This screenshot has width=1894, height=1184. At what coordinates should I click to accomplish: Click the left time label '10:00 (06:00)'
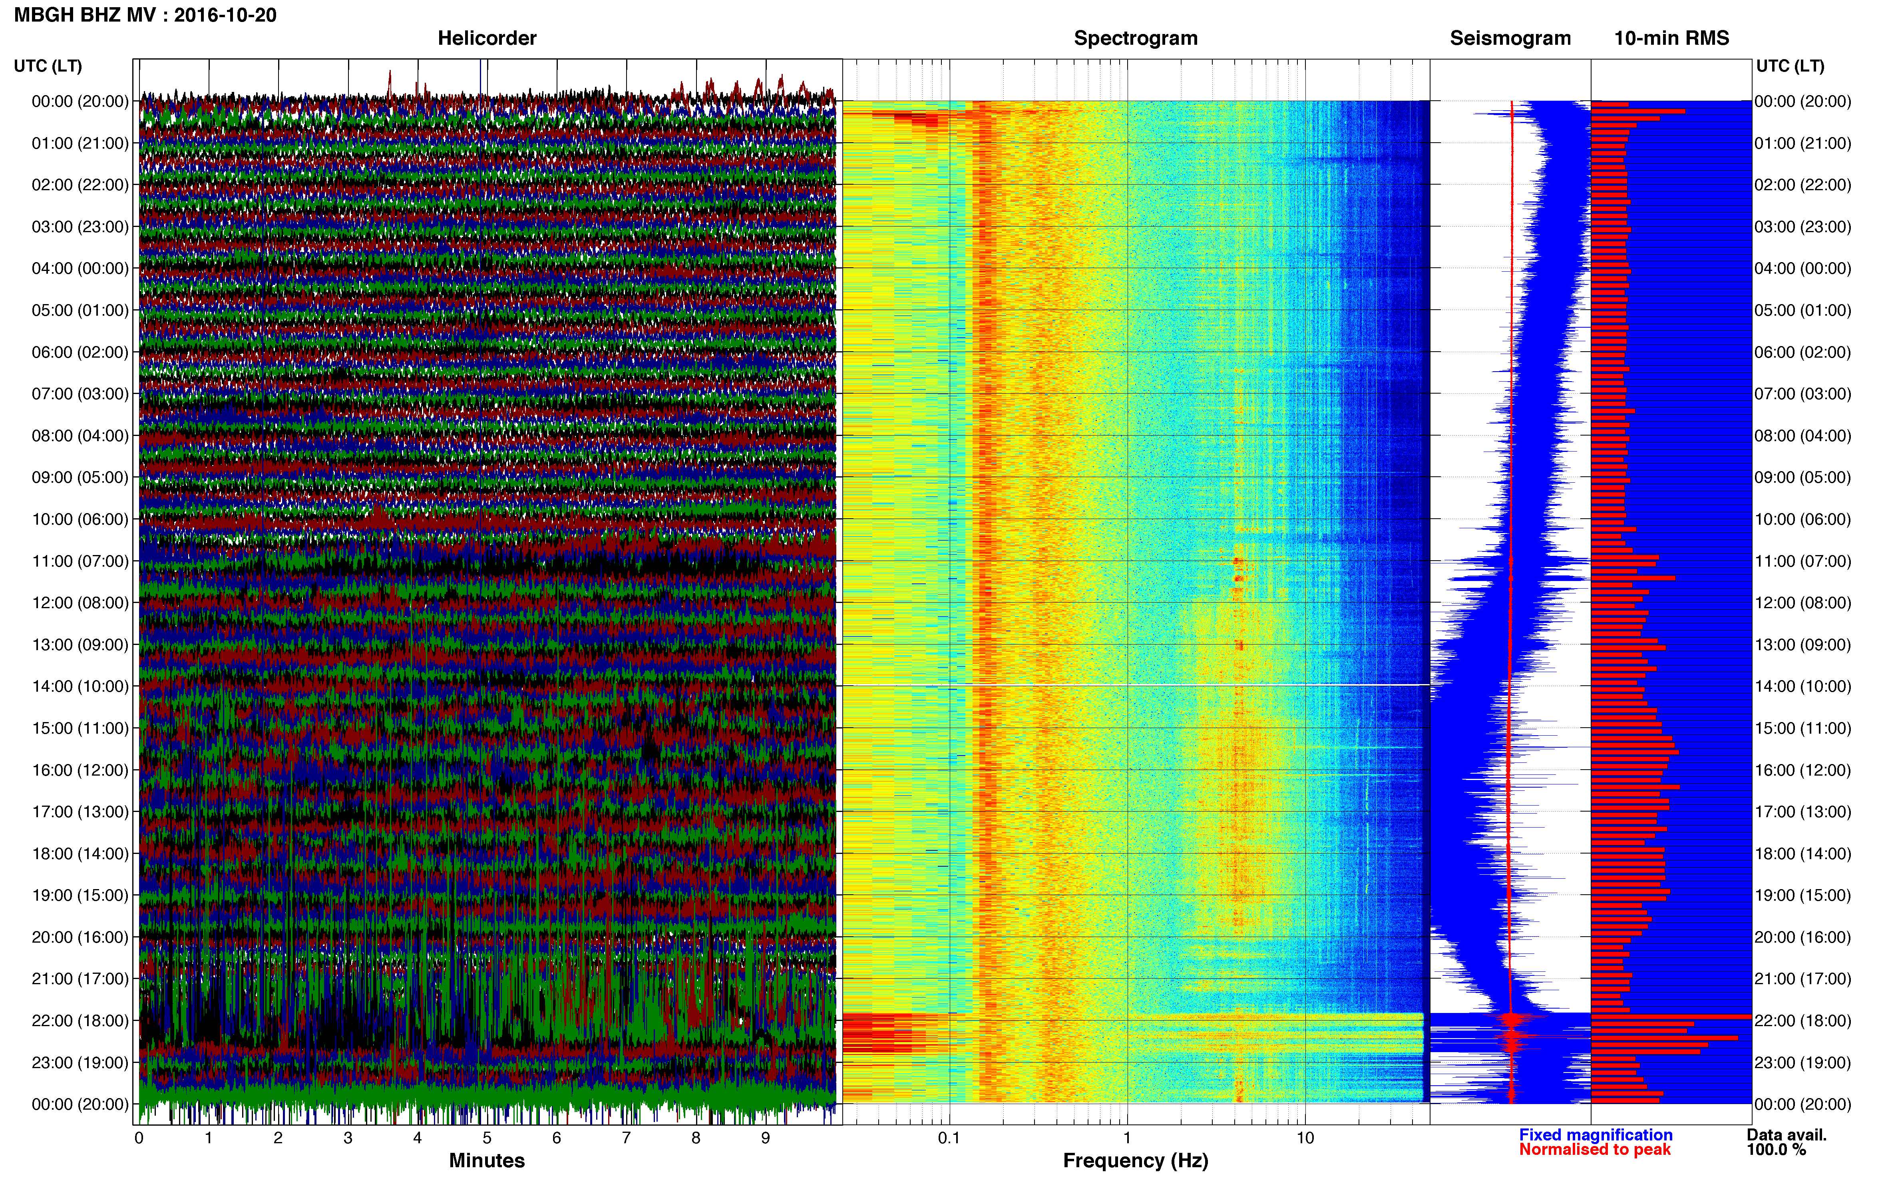point(80,519)
